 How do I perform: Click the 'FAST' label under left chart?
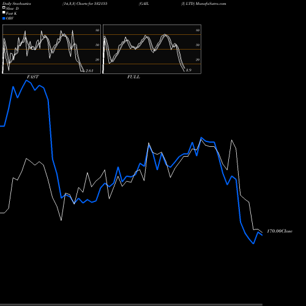point(32,77)
